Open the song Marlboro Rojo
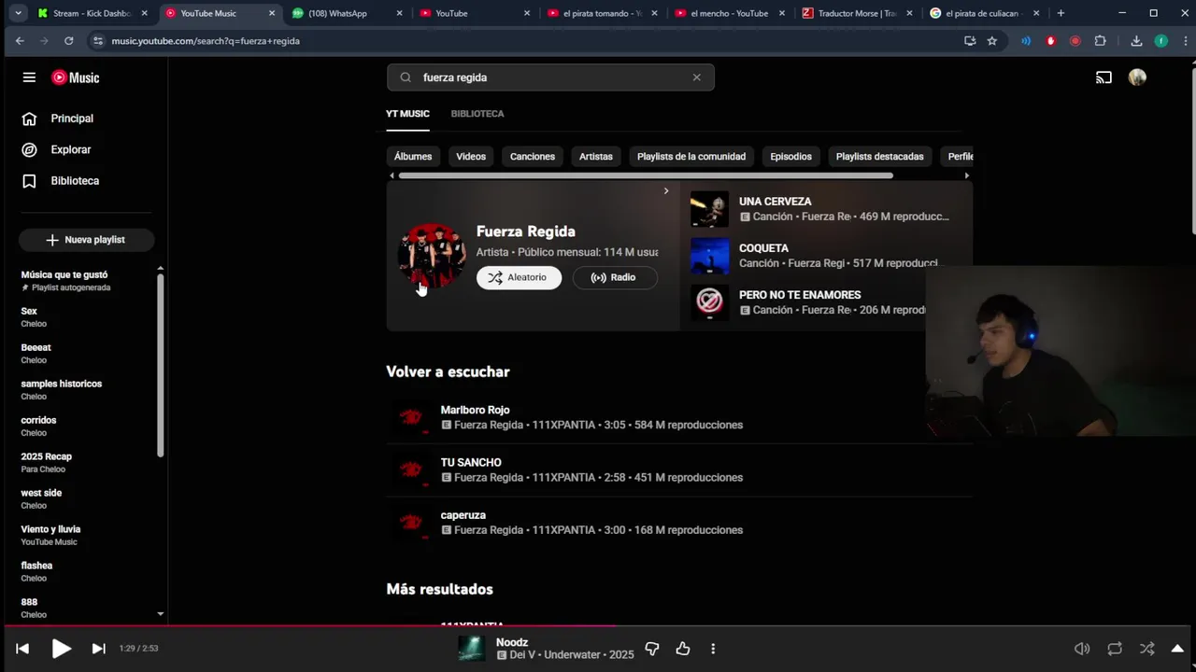This screenshot has width=1196, height=672. (475, 410)
